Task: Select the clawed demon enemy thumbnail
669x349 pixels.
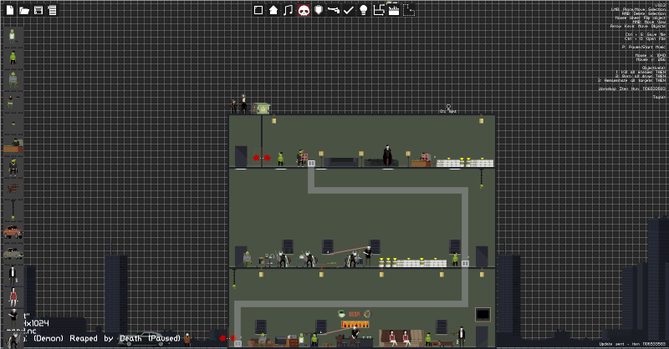Action: pos(13,340)
